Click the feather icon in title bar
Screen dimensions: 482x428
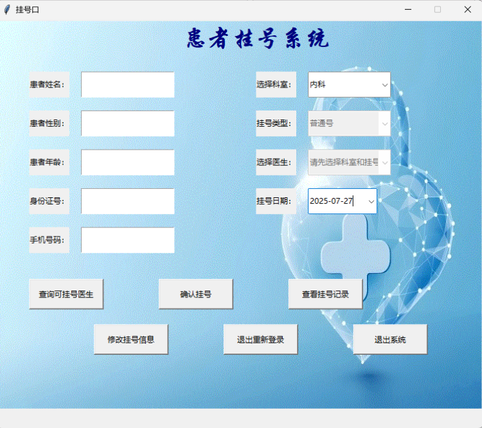(7, 10)
